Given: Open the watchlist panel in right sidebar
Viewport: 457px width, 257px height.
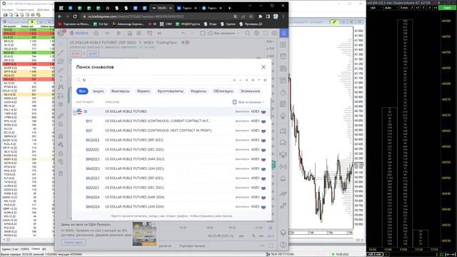Looking at the screenshot, I should click(283, 44).
